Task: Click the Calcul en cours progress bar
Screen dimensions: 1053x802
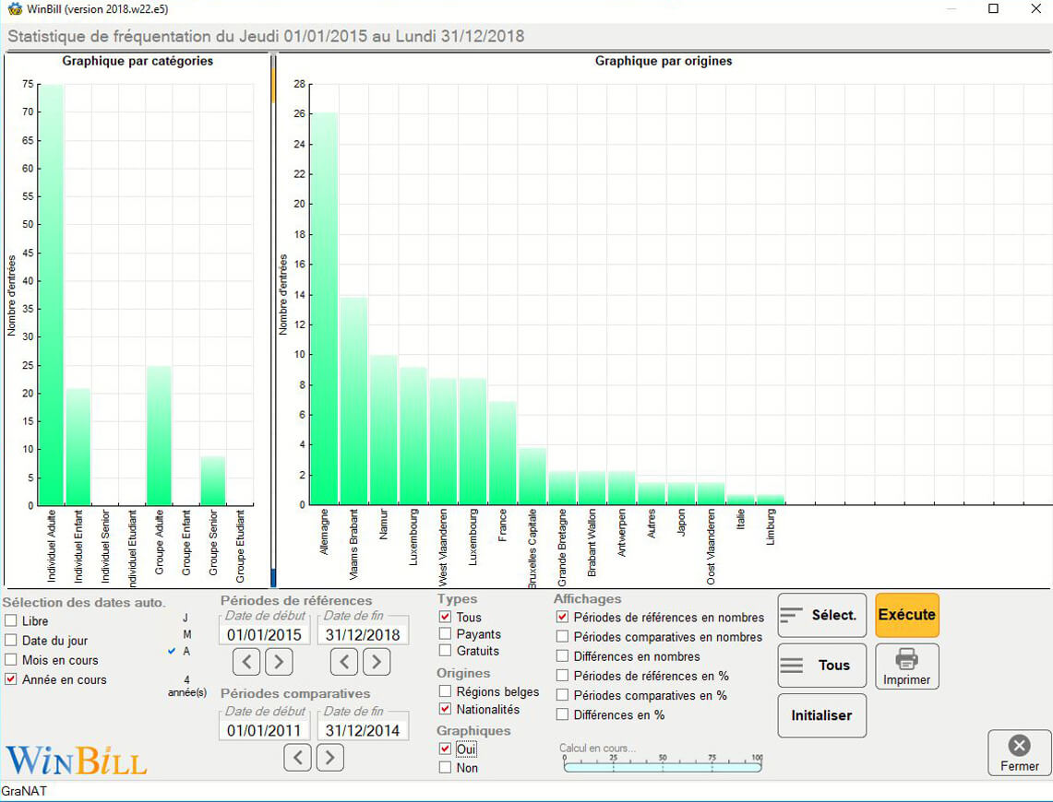Action: [662, 766]
